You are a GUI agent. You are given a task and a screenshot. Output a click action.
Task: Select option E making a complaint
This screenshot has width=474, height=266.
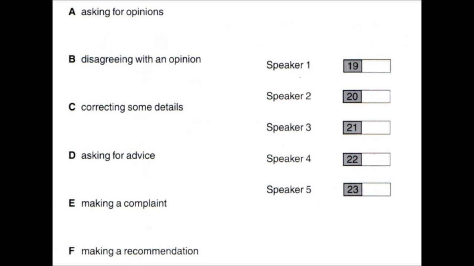124,203
